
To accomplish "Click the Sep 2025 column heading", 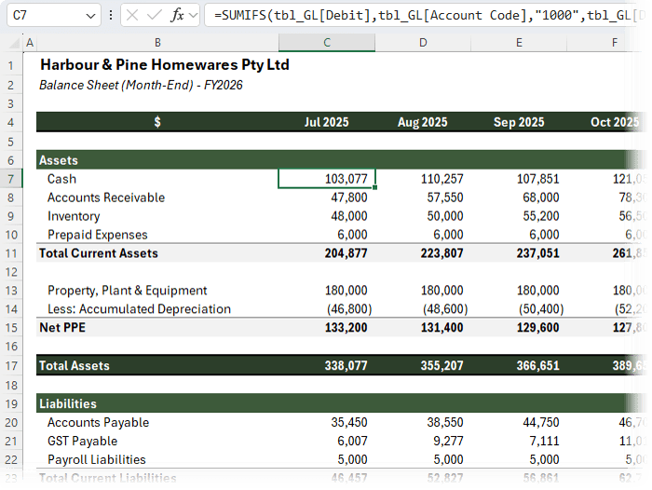I will pyautogui.click(x=519, y=122).
